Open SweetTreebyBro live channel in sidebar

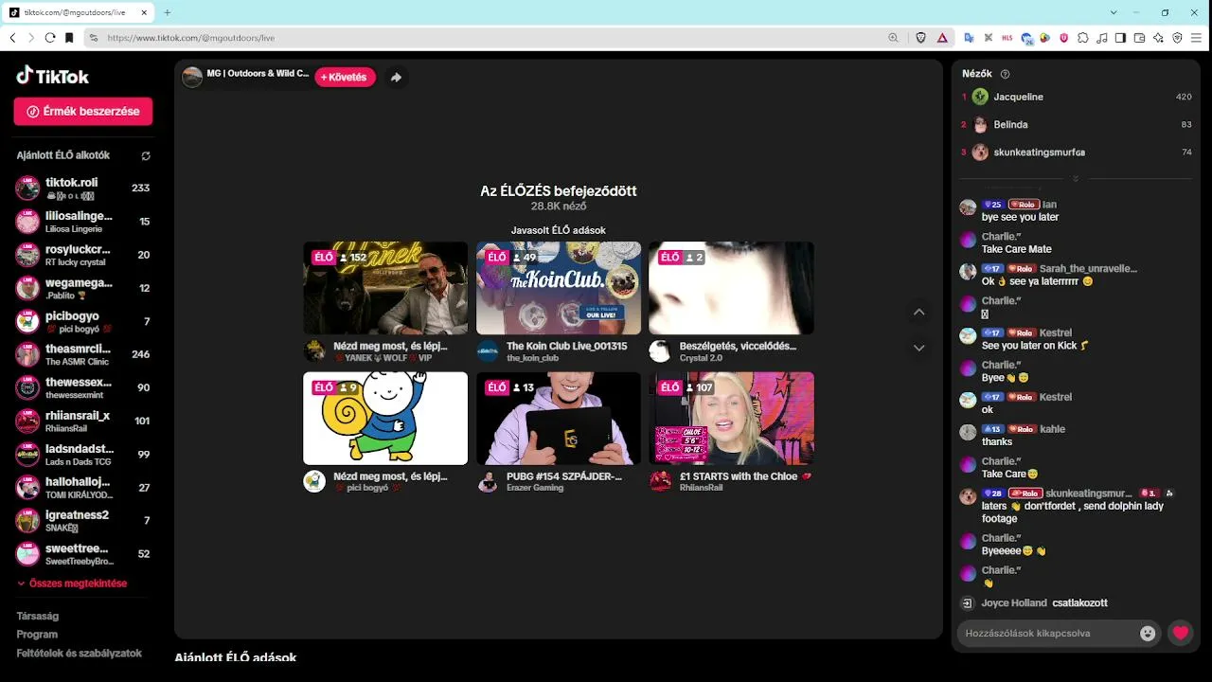(83, 553)
